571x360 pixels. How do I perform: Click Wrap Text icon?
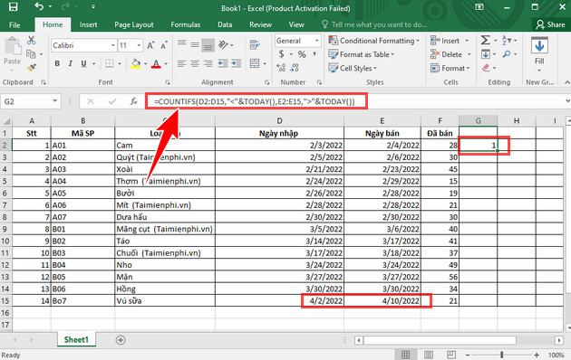[x=255, y=45]
